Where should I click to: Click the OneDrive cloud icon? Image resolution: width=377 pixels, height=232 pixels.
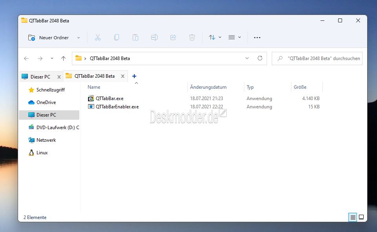pos(31,102)
